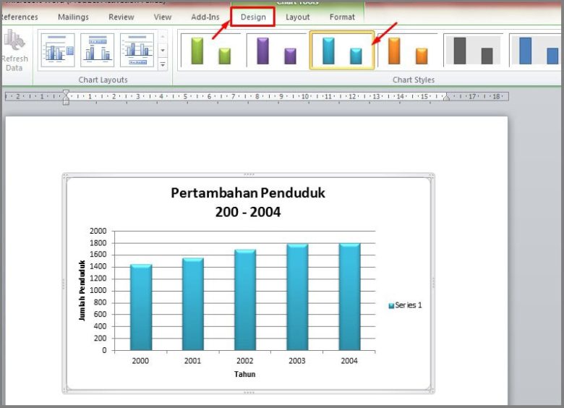The image size is (564, 408).
Task: Click the first line indent marker on ruler
Action: coord(66,93)
